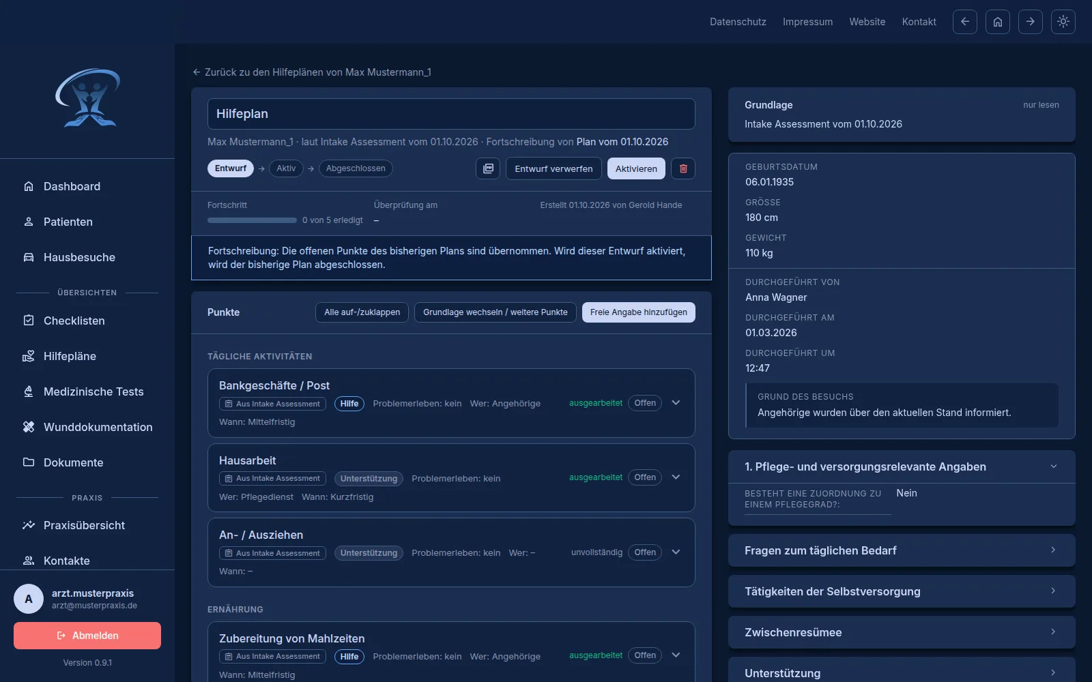Open Dokumente in the sidebar

pos(87,462)
